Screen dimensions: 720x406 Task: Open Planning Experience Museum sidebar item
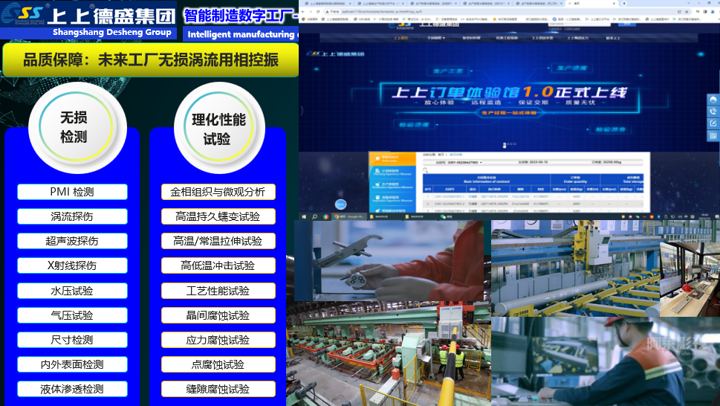pos(392,173)
